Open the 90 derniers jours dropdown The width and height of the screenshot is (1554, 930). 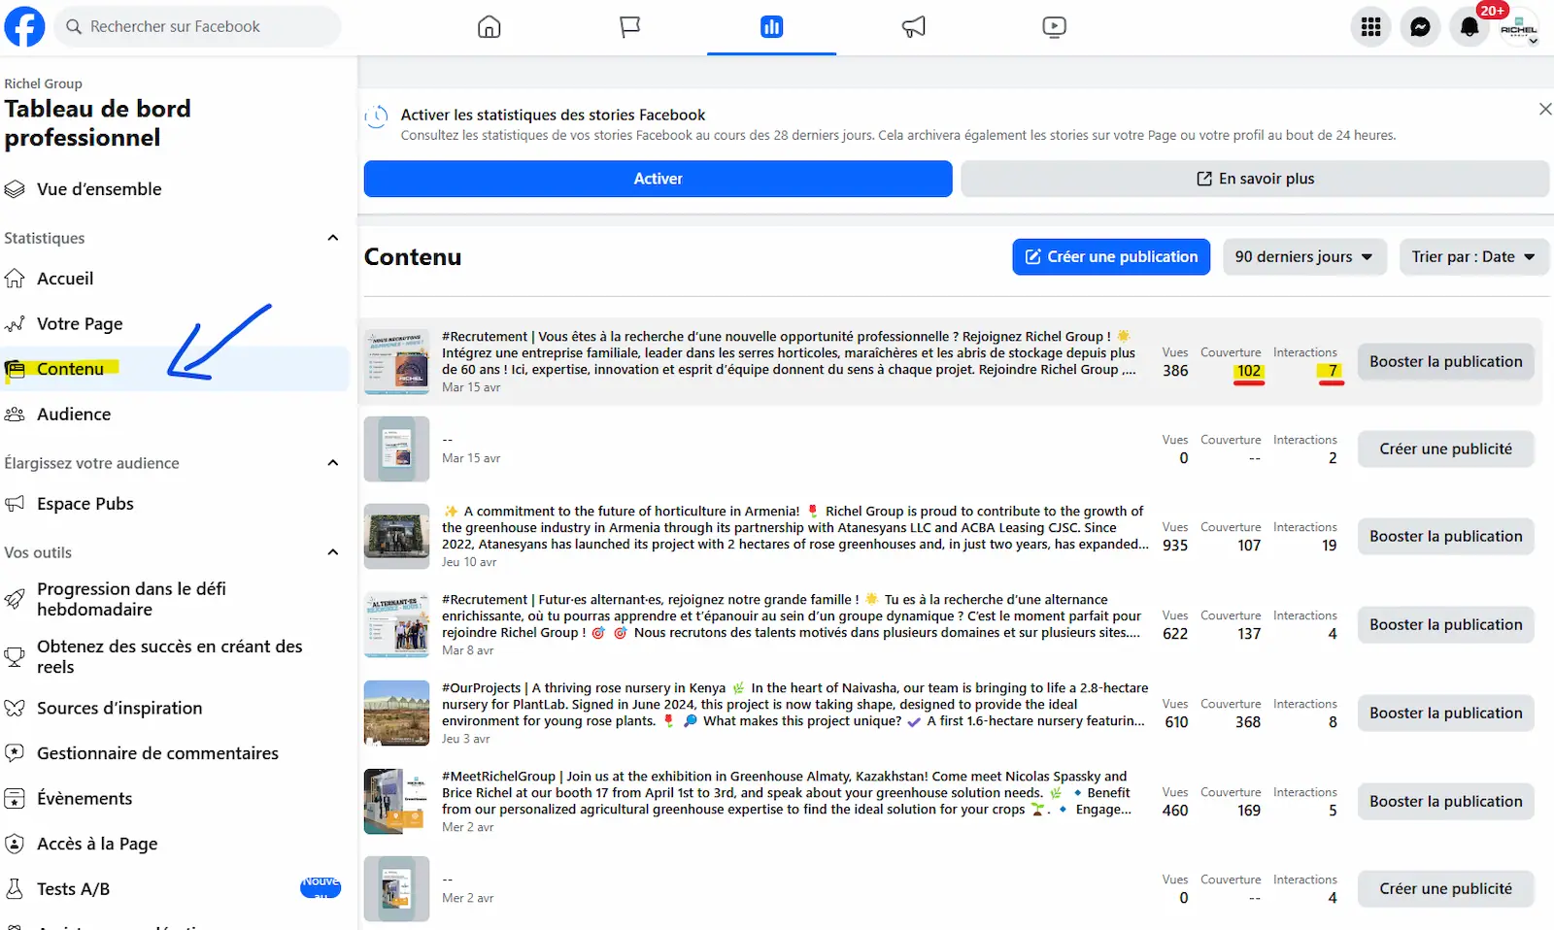click(1303, 257)
